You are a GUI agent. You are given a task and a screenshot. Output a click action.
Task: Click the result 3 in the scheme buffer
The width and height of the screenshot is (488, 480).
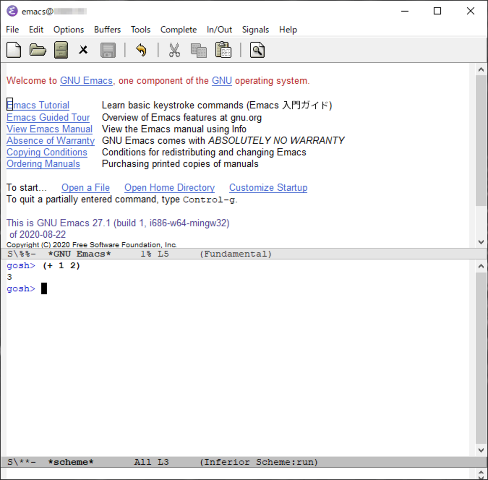(9, 277)
